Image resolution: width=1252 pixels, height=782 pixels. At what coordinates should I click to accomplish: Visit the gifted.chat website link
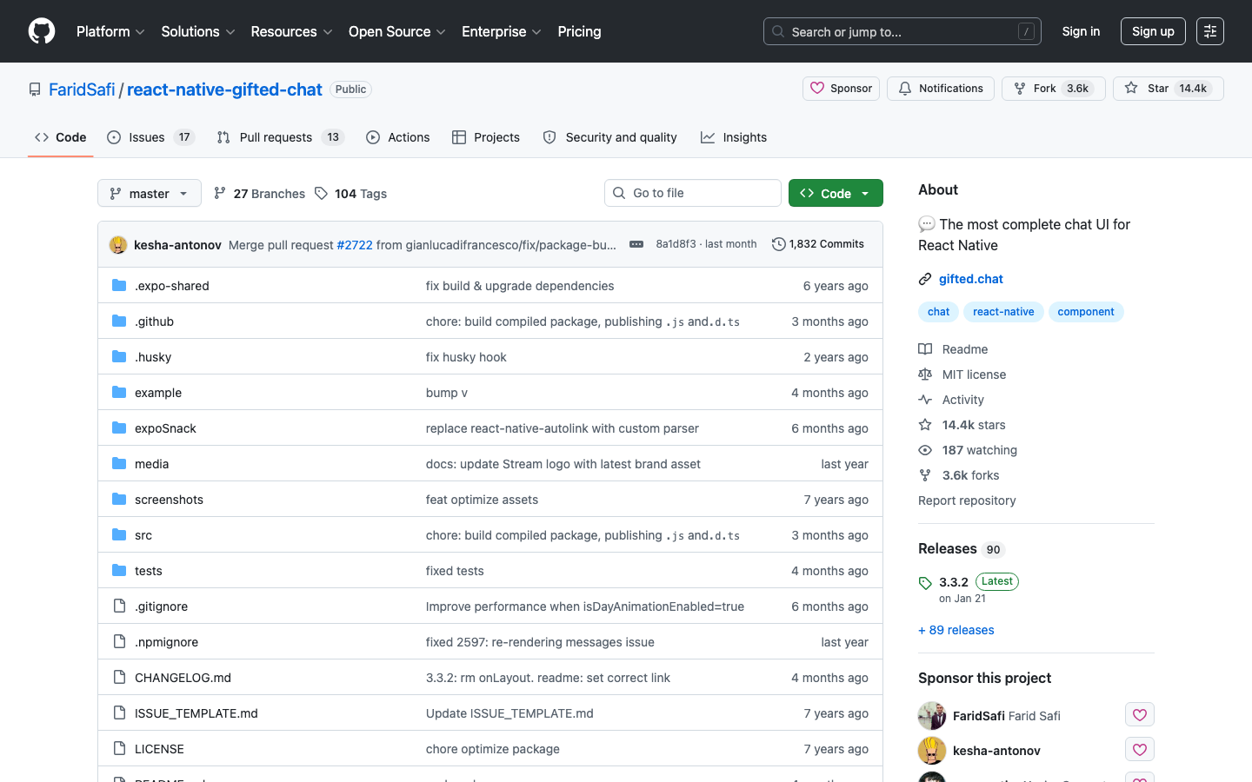[970, 279]
